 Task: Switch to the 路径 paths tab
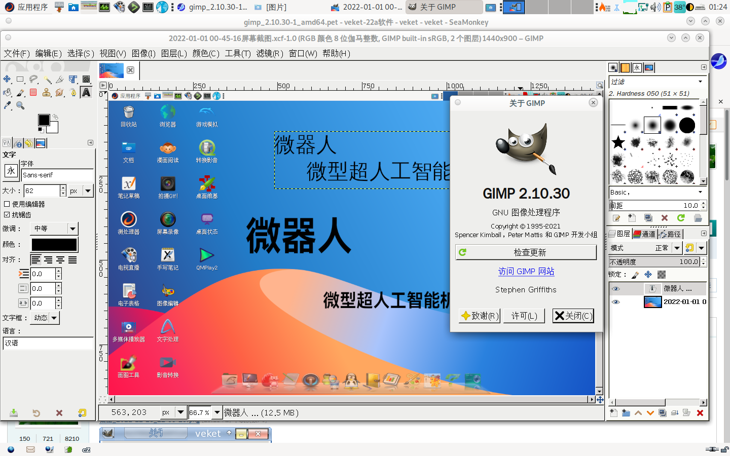tap(670, 234)
